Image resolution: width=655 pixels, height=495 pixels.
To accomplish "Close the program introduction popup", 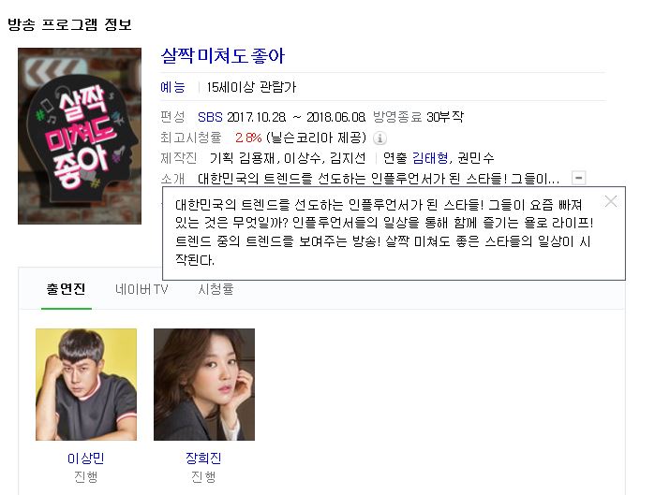I will tap(610, 201).
